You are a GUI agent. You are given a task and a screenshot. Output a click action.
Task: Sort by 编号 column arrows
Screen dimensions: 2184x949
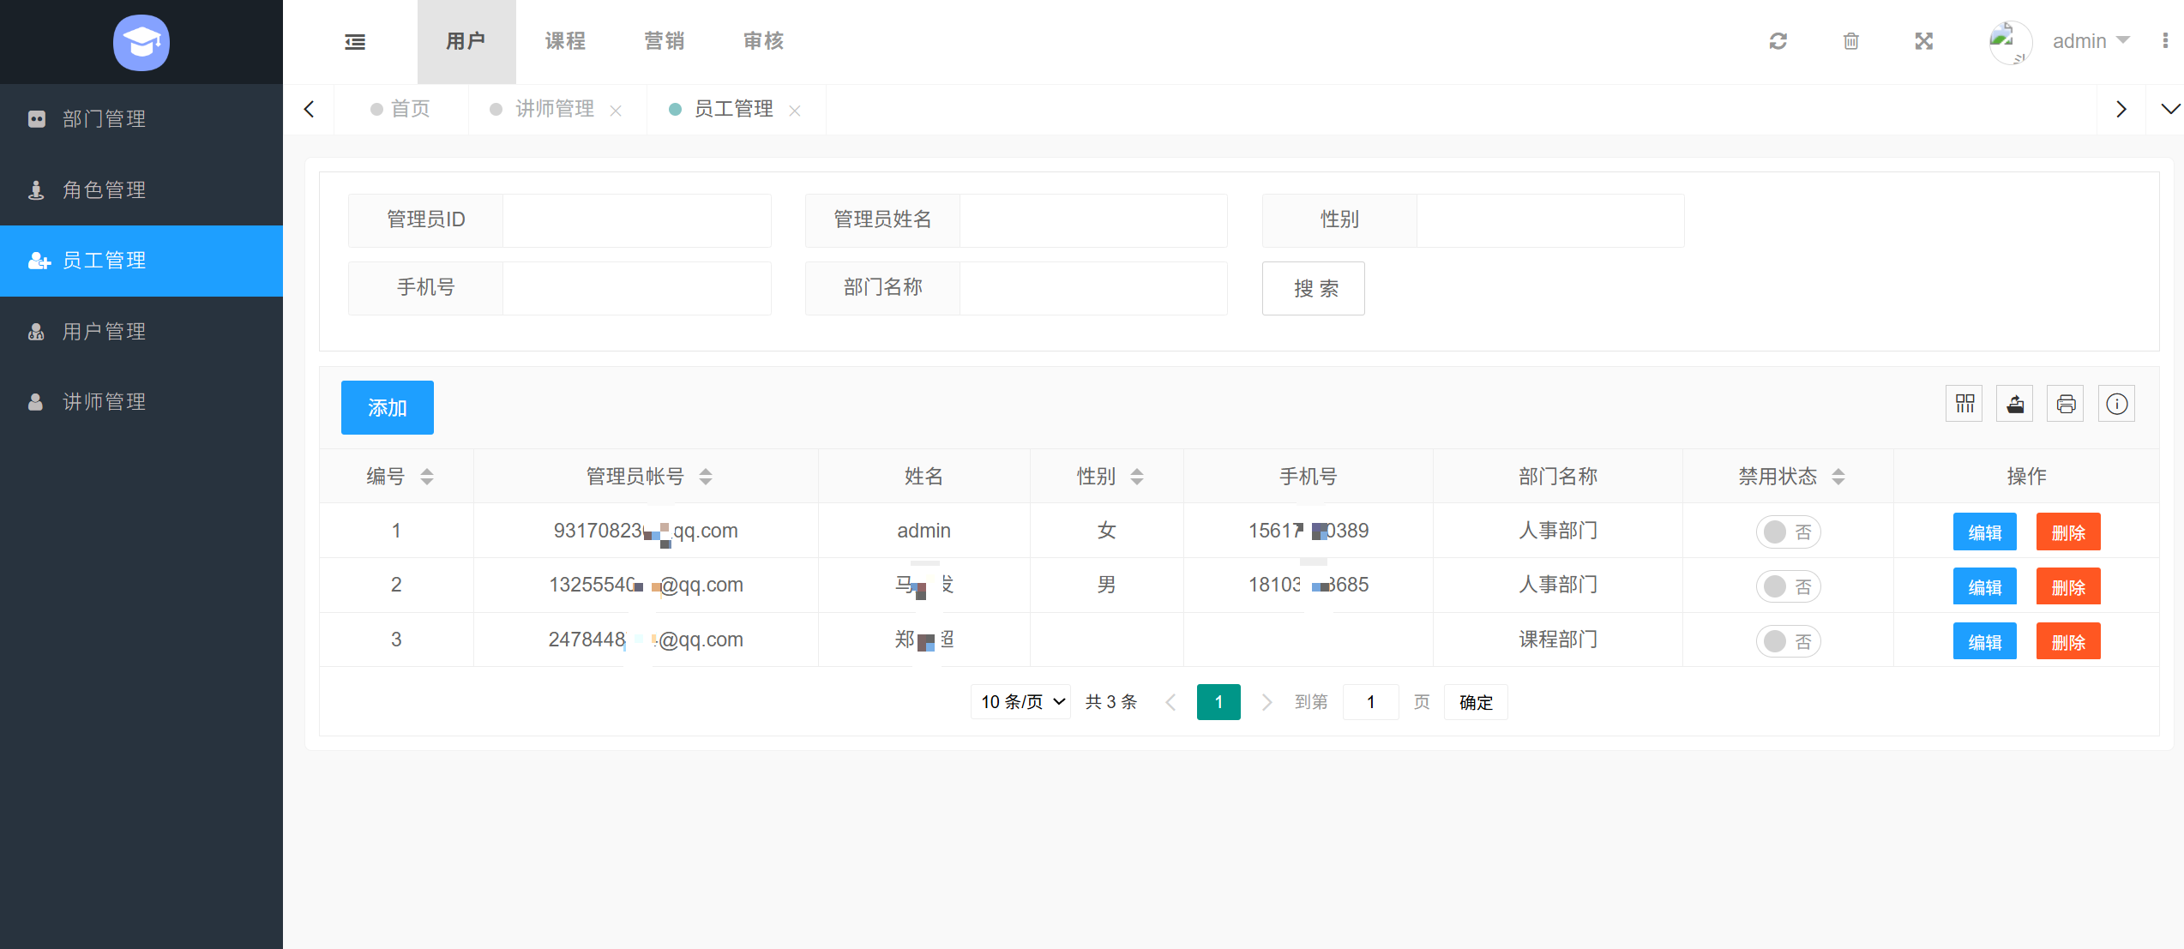426,477
